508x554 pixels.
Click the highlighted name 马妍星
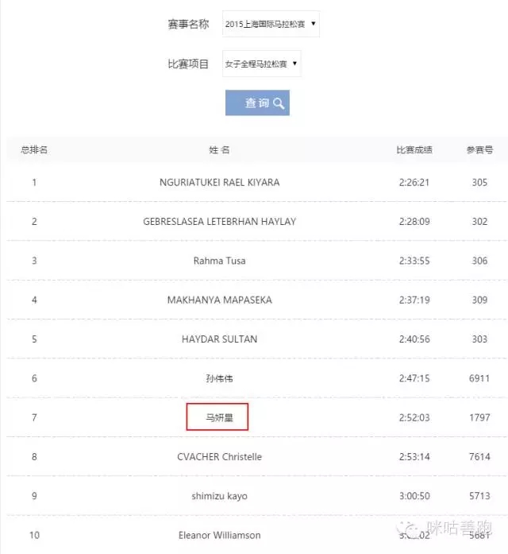217,417
